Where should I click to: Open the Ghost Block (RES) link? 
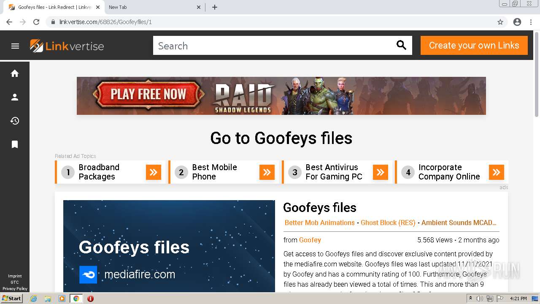click(x=388, y=223)
